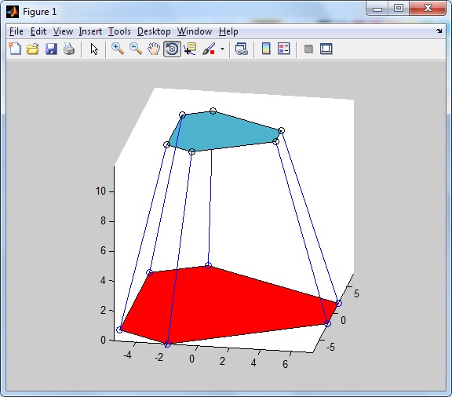
Task: Click the MATLAB logo in title bar
Action: click(x=13, y=12)
